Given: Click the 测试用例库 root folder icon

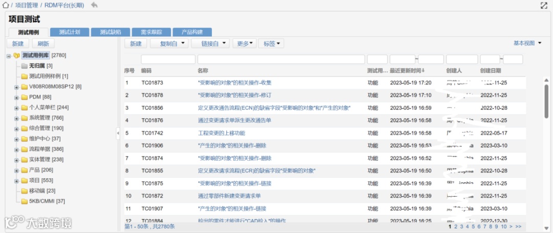Looking at the screenshot, I should click(16, 55).
